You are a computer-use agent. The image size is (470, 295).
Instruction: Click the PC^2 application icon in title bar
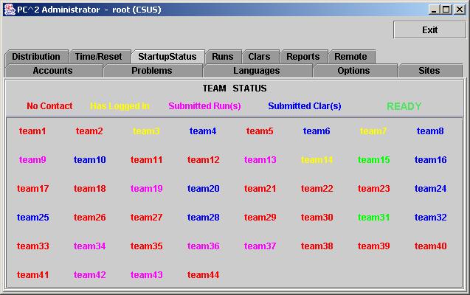click(8, 9)
